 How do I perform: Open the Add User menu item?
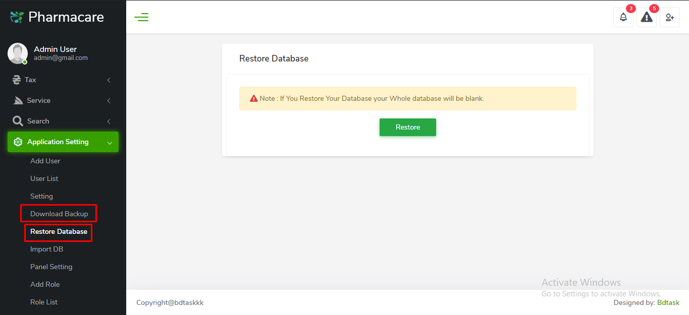pos(45,160)
